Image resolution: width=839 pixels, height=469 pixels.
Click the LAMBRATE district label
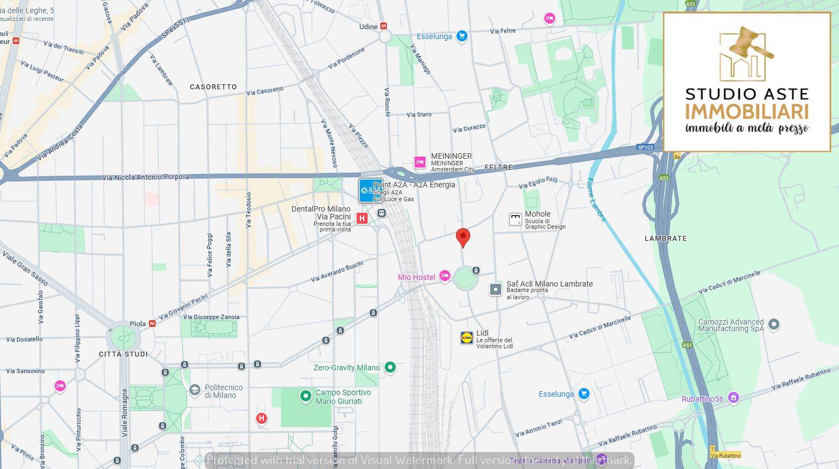[x=666, y=238]
